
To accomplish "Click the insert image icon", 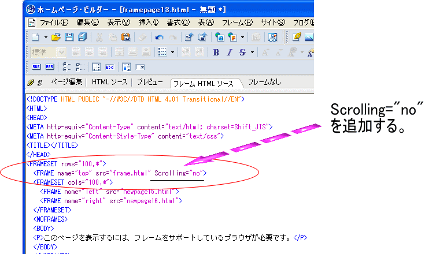I will coord(309,37).
